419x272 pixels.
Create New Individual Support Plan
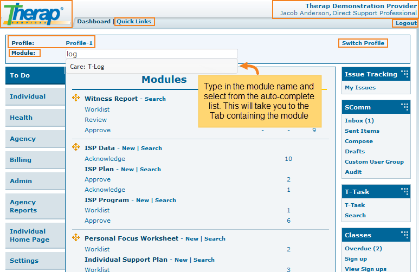click(181, 260)
